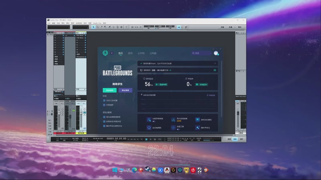Open Steam from the dock
321x180 pixels.
[147, 170]
